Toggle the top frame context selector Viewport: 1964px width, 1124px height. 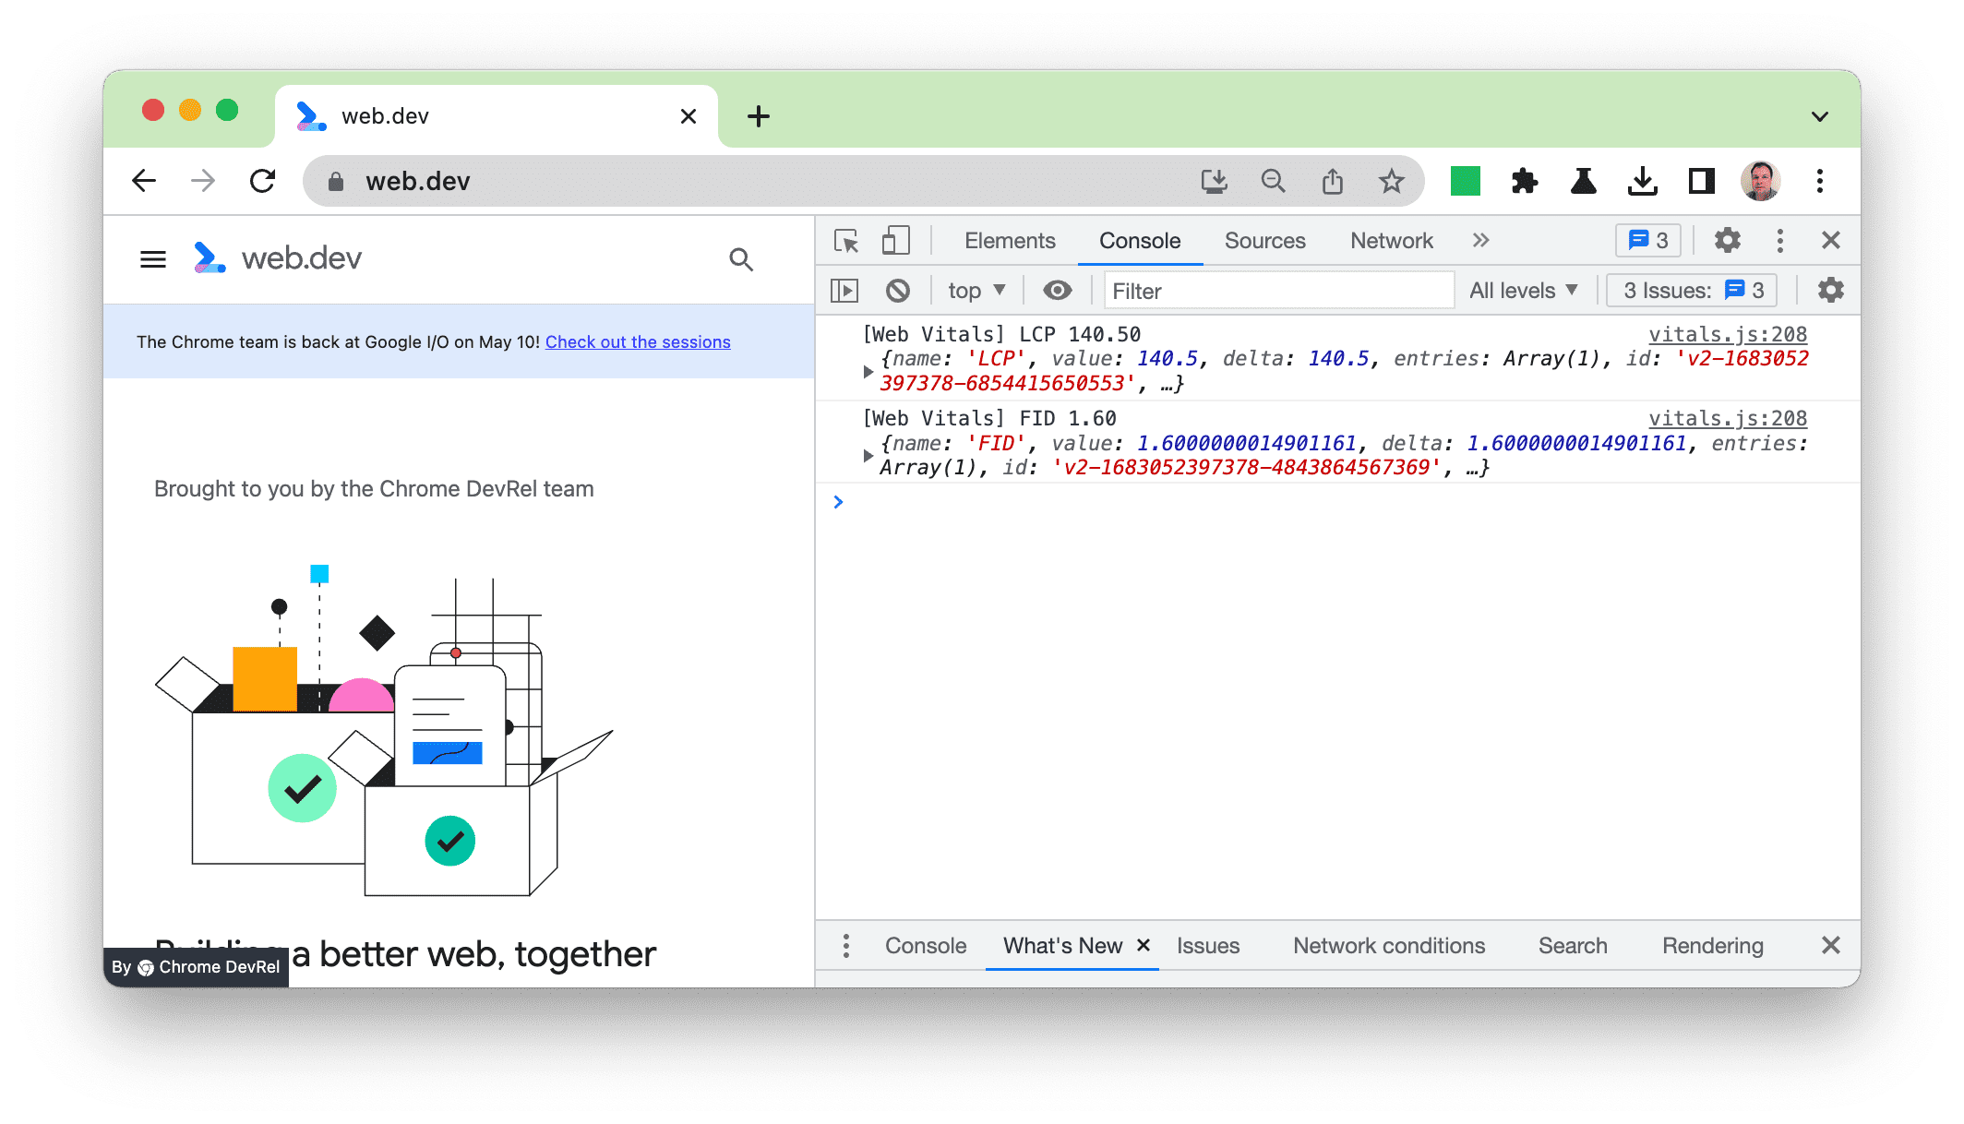[x=976, y=290]
